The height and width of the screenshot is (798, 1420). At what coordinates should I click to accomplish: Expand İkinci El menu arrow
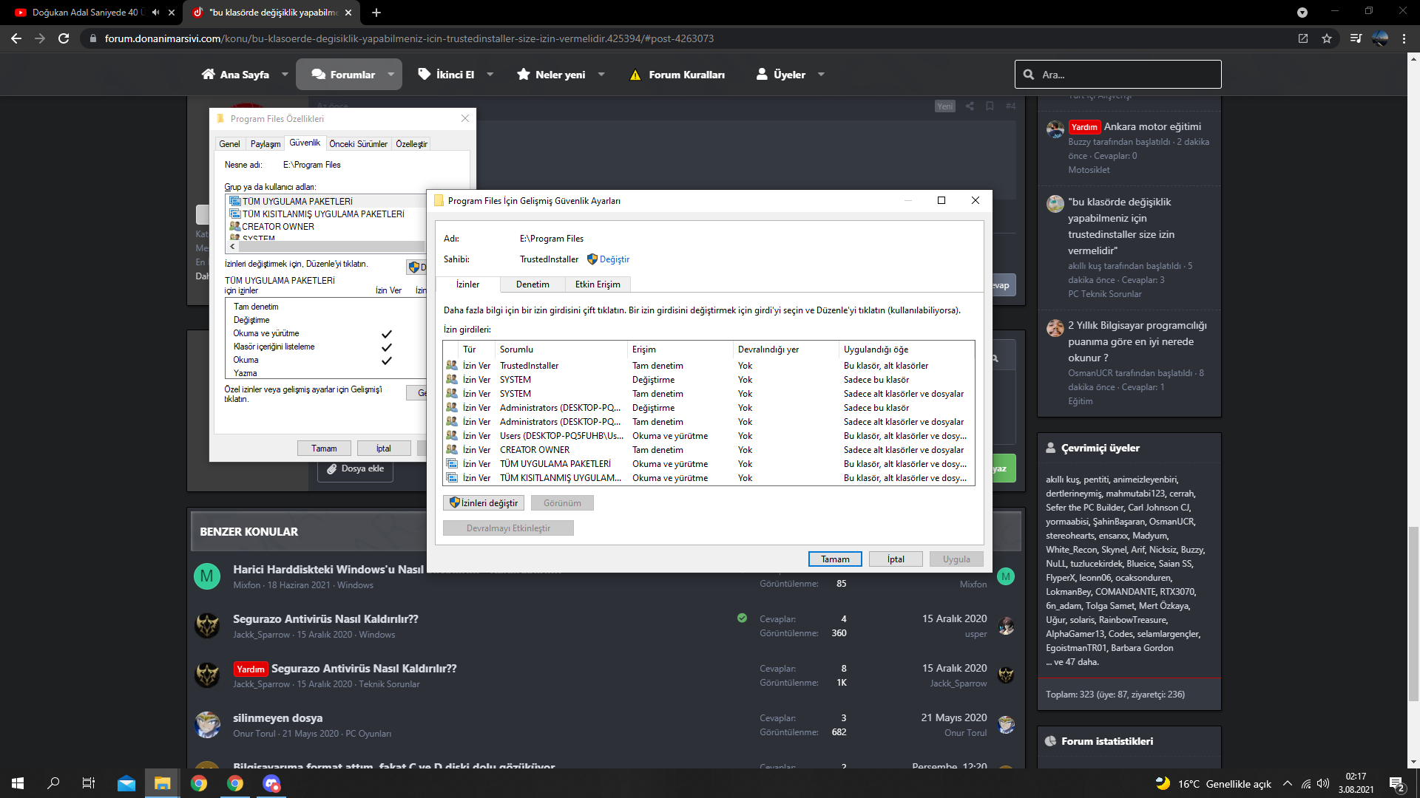pyautogui.click(x=490, y=75)
